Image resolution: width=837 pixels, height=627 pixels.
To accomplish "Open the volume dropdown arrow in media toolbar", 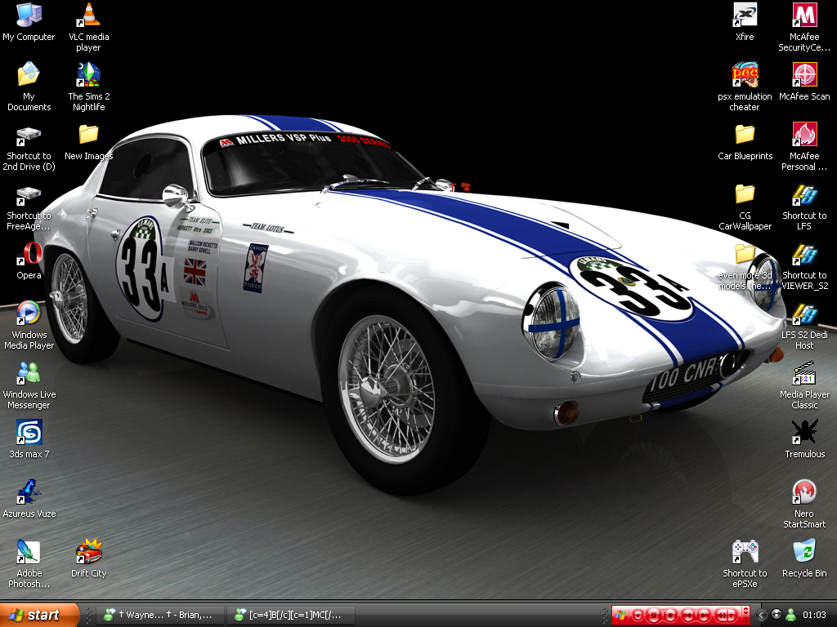I will 732,616.
